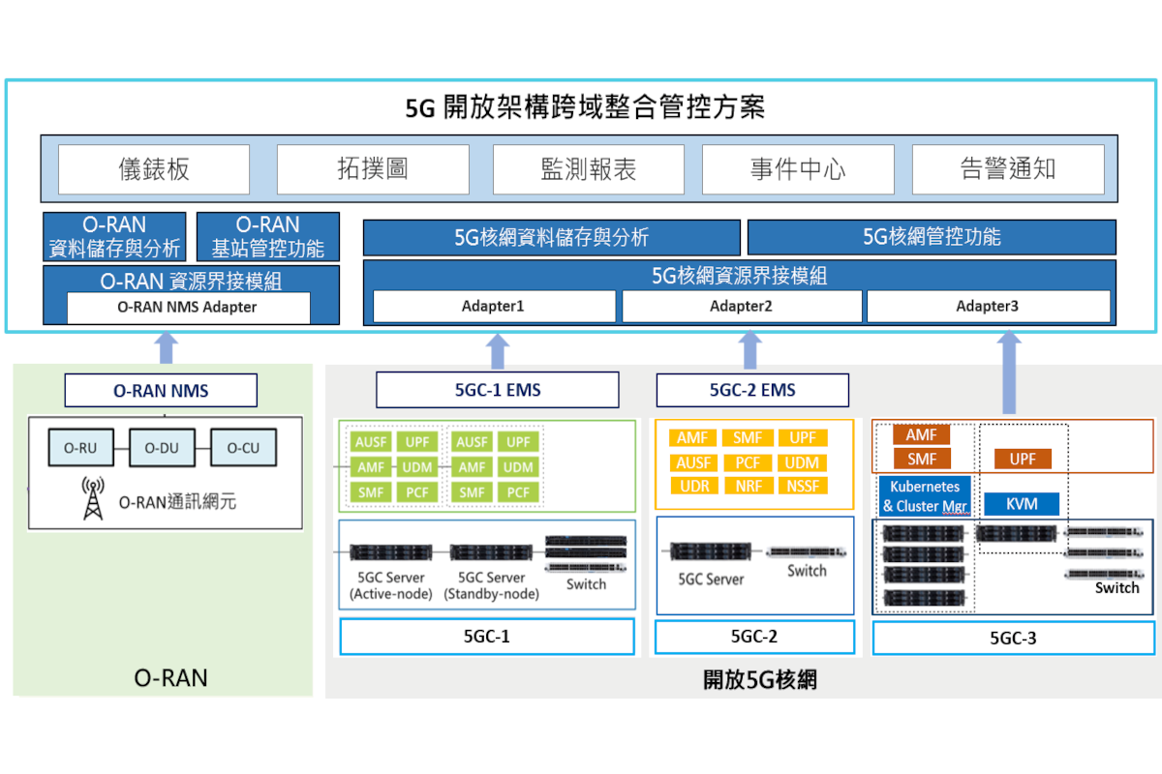Click the yellow NSSF block
Screen dimensions: 1162x774
[x=803, y=487]
